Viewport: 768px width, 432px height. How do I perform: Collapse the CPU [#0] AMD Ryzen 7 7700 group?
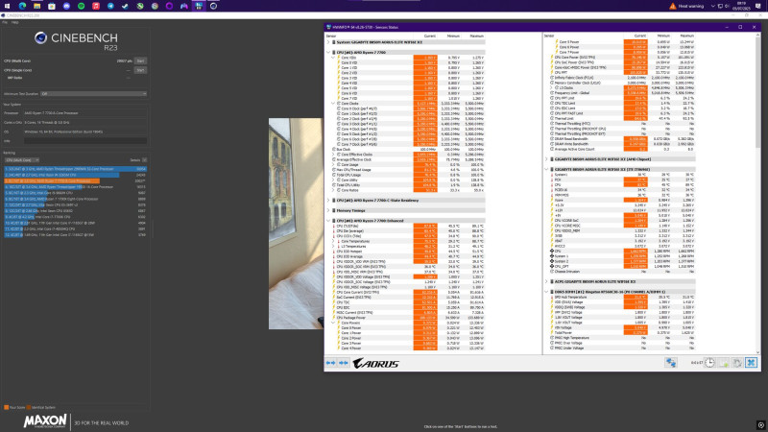pos(328,52)
